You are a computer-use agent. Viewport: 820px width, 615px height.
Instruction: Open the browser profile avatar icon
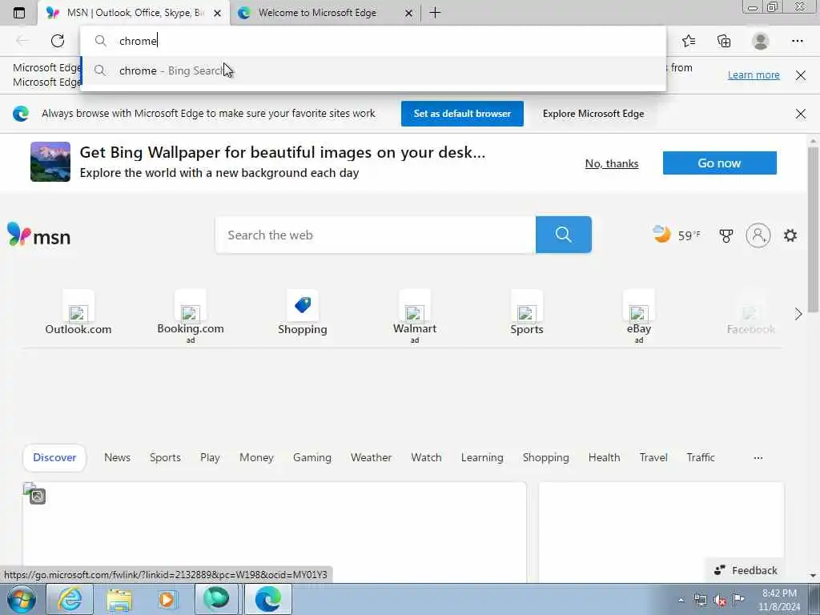761,41
